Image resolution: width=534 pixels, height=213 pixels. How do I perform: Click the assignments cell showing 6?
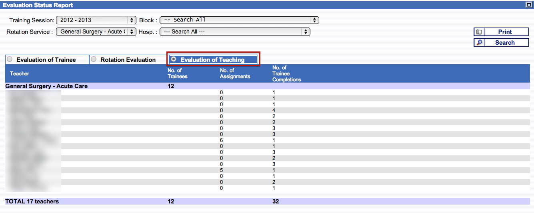222,140
